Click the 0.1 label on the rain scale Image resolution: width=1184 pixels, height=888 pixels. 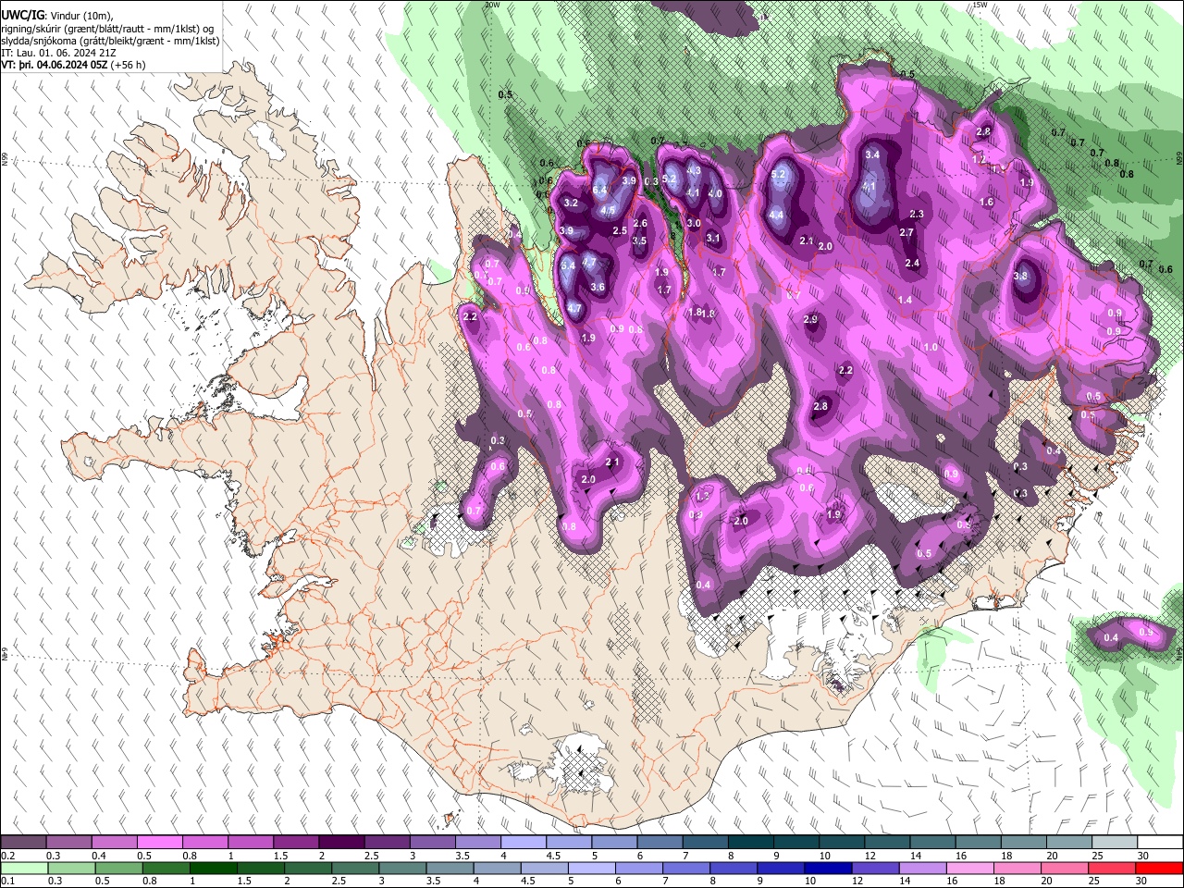pyautogui.click(x=7, y=881)
